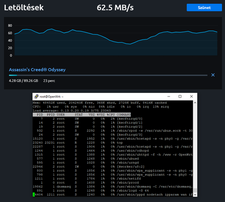Minimize the root@OpenWrt terminal window
The width and height of the screenshot is (225, 202).
pos(169,97)
